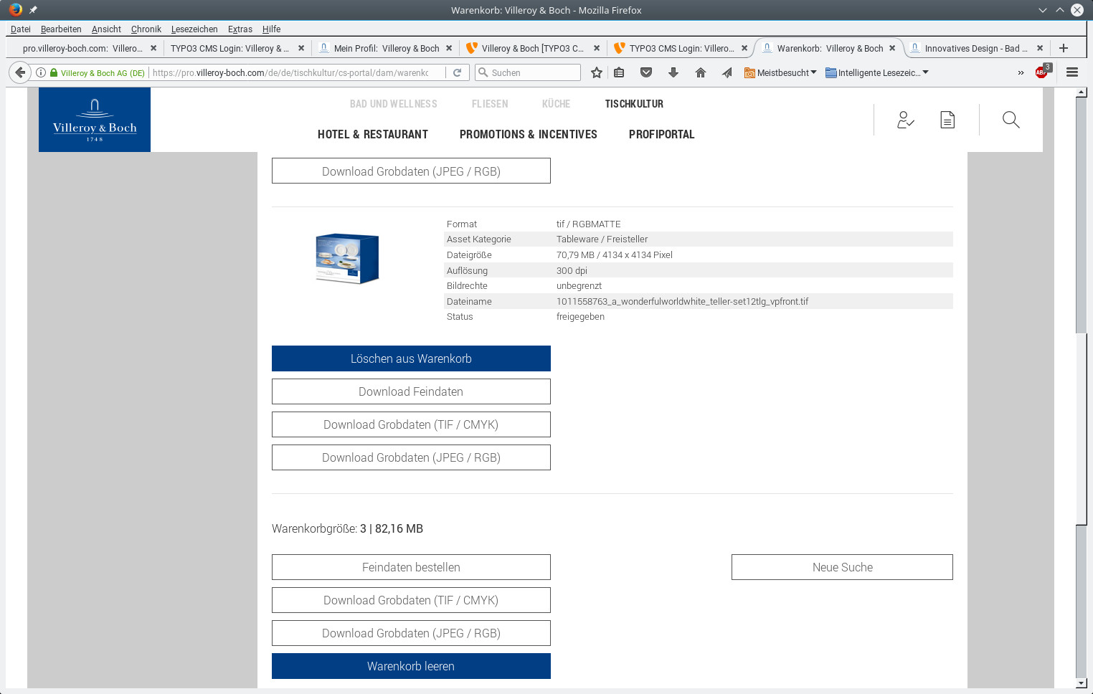The image size is (1093, 694).
Task: Open Profiportal section
Action: click(662, 134)
